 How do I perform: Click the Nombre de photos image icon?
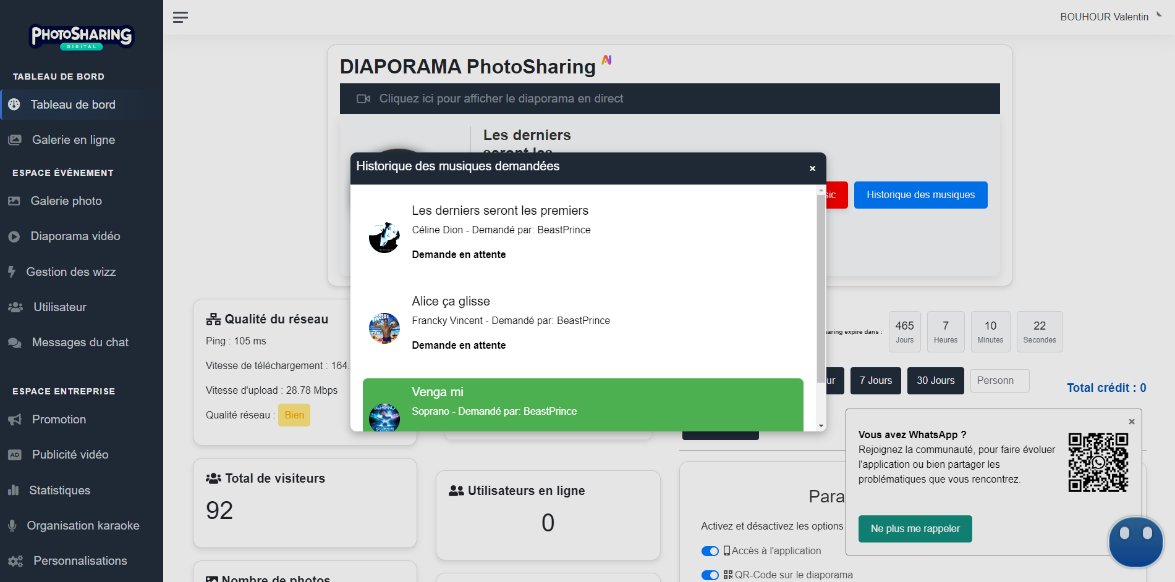point(212,579)
